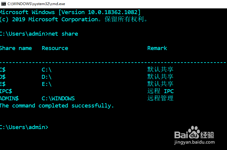Click the window title text cmd.exe
The width and height of the screenshot is (227, 150).
(x=36, y=4)
